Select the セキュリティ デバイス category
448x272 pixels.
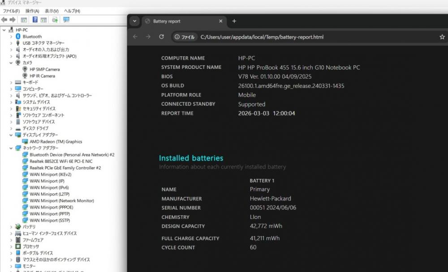tap(39, 109)
